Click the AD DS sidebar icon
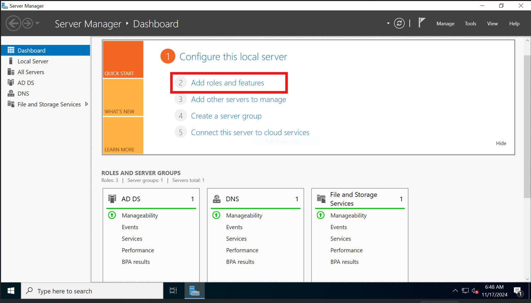The image size is (531, 303). pyautogui.click(x=11, y=83)
